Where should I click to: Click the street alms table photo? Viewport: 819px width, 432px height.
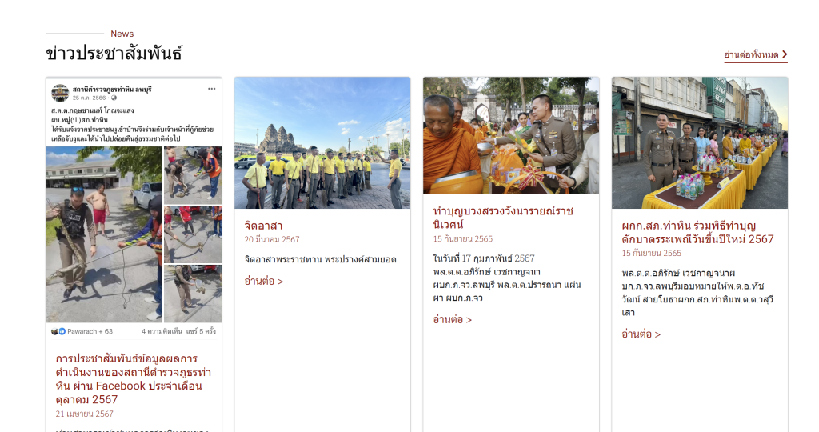[x=699, y=142]
